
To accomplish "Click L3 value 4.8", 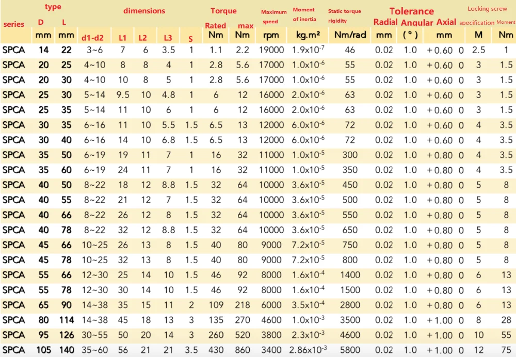I will click(x=169, y=95).
